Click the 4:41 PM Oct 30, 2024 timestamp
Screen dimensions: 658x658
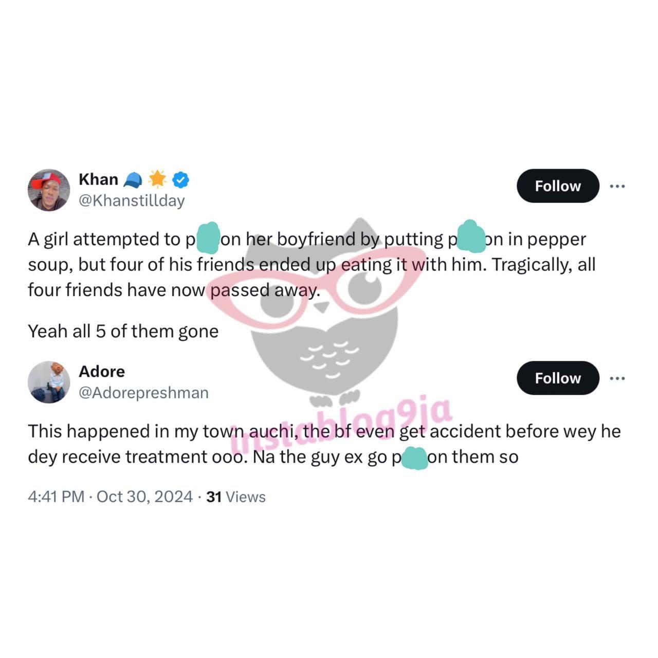[110, 497]
